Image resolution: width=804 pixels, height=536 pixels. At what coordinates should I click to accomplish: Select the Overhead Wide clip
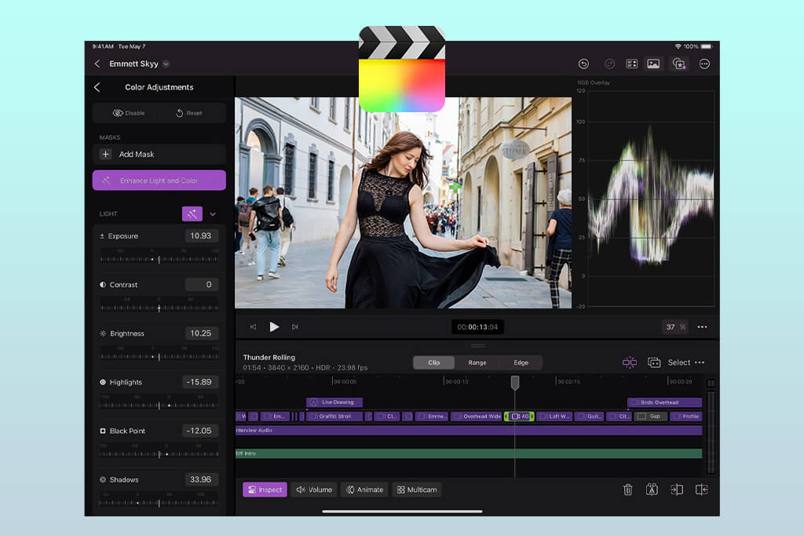pyautogui.click(x=477, y=416)
